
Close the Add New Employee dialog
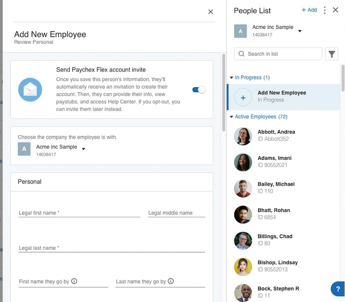point(211,12)
